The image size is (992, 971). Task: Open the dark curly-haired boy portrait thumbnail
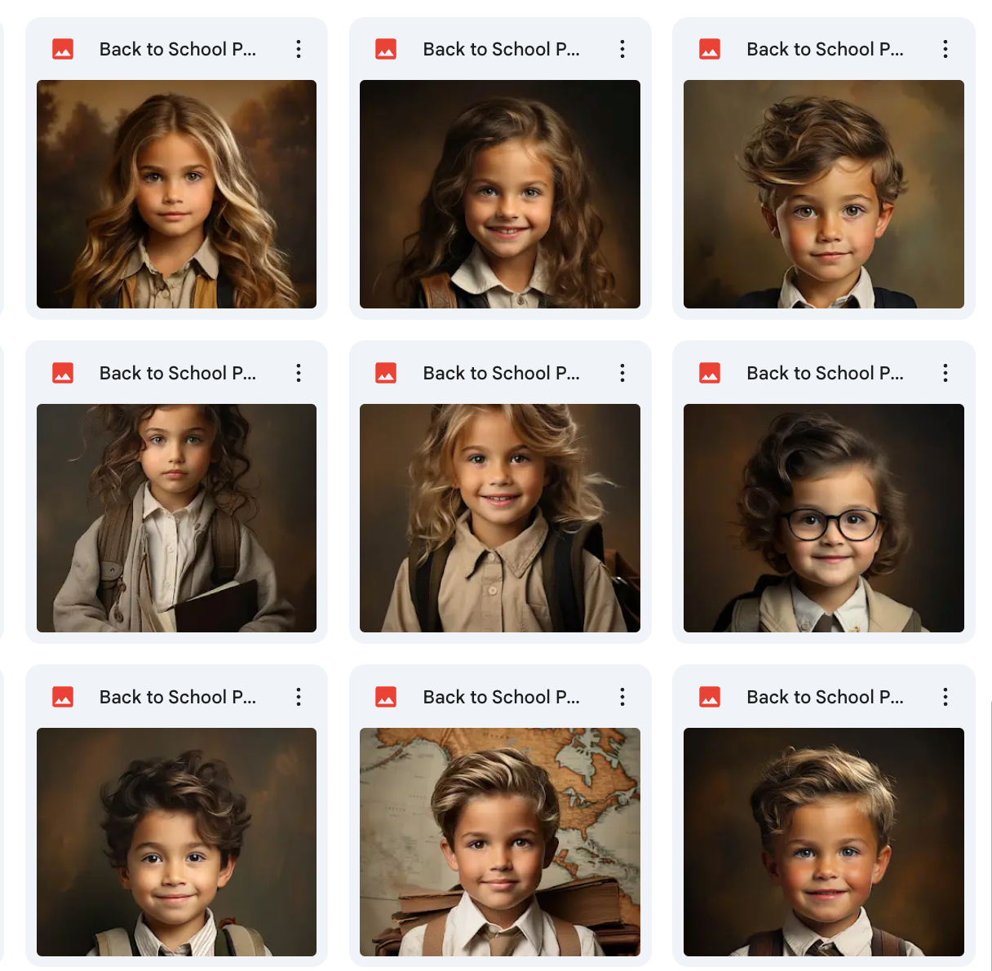(176, 842)
